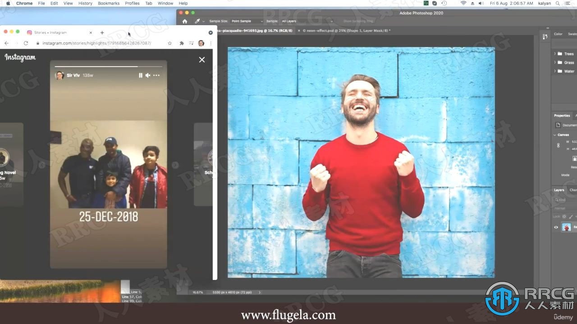Open the Sample Size dropdown
The height and width of the screenshot is (324, 577).
[247, 21]
